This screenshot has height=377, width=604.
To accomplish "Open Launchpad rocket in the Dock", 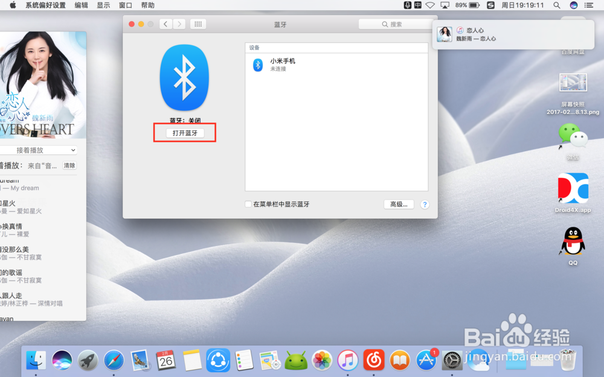I will (x=88, y=361).
